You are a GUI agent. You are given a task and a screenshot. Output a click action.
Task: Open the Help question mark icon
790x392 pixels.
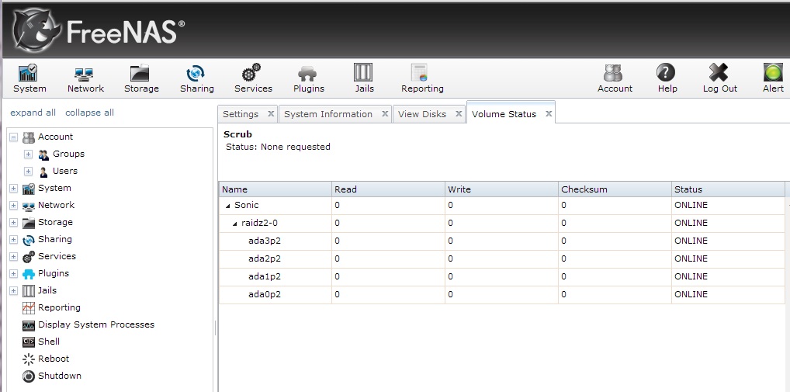[x=666, y=72]
